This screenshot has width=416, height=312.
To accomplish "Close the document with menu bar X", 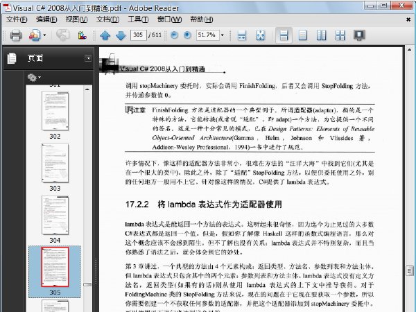I will click(x=408, y=19).
